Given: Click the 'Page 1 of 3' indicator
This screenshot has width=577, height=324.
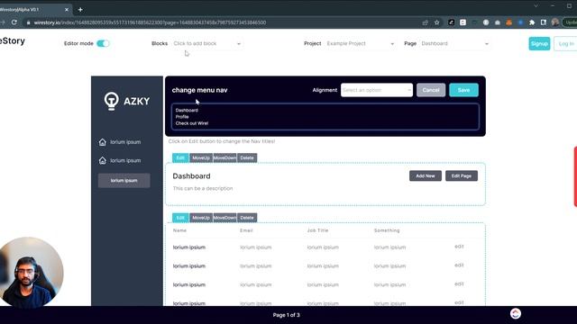Looking at the screenshot, I should tap(287, 315).
